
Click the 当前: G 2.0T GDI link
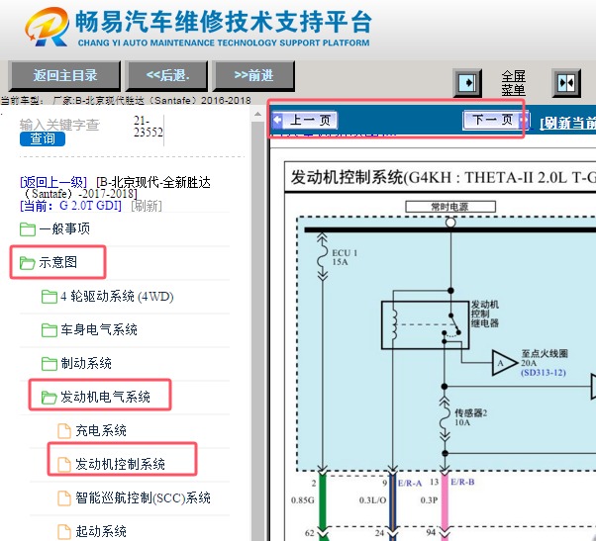tap(70, 206)
